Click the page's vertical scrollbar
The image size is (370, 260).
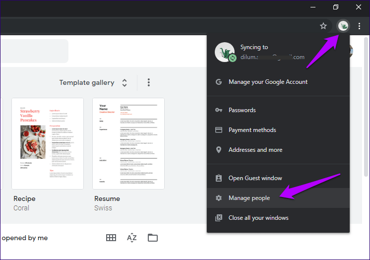[x=366, y=107]
